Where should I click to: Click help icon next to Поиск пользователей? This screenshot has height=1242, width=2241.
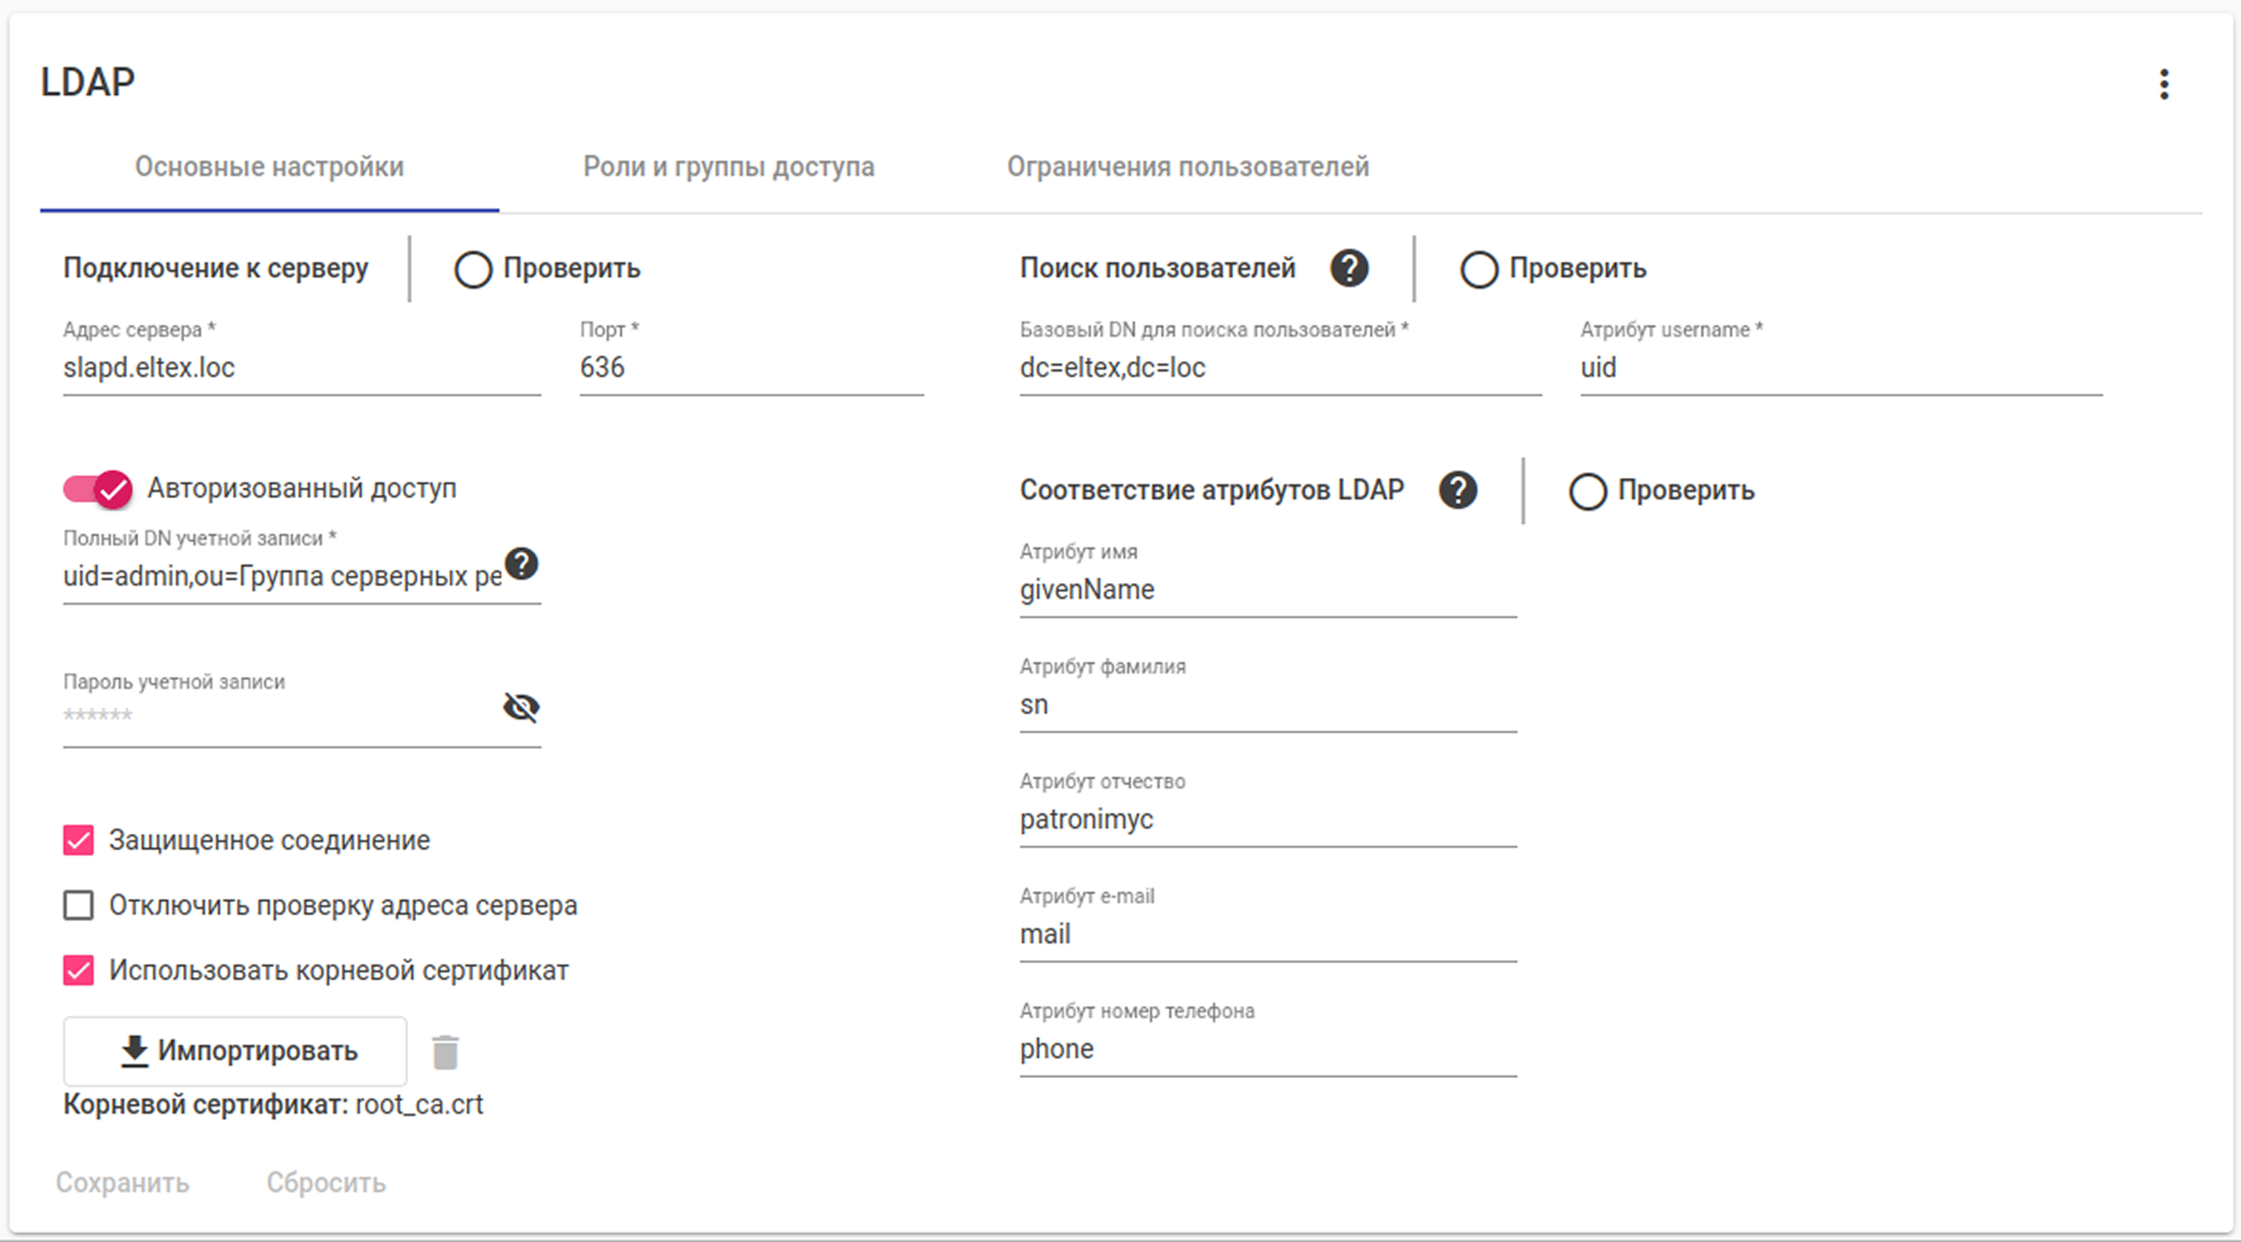1348,268
